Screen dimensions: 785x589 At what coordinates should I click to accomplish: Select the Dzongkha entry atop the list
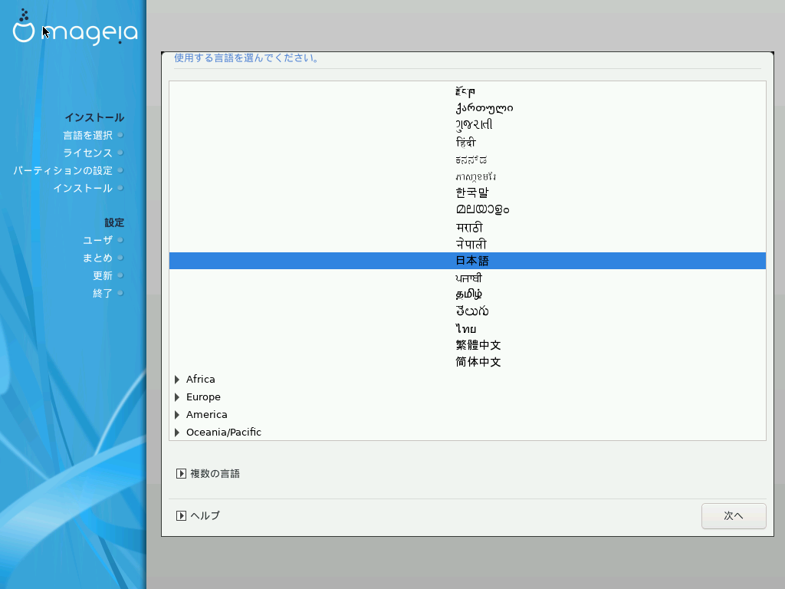[468, 91]
